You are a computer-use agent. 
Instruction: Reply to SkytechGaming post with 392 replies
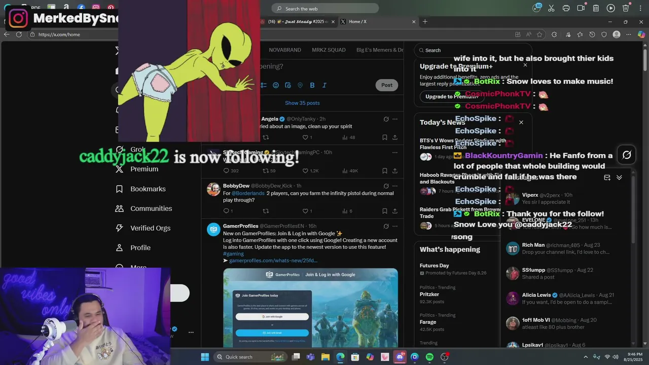231,171
